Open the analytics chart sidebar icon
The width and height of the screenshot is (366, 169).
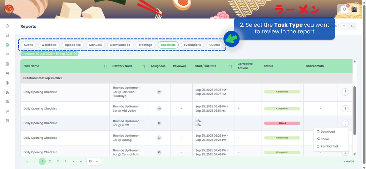tap(7, 35)
